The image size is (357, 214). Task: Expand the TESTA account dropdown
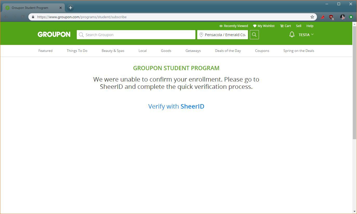[x=306, y=35]
